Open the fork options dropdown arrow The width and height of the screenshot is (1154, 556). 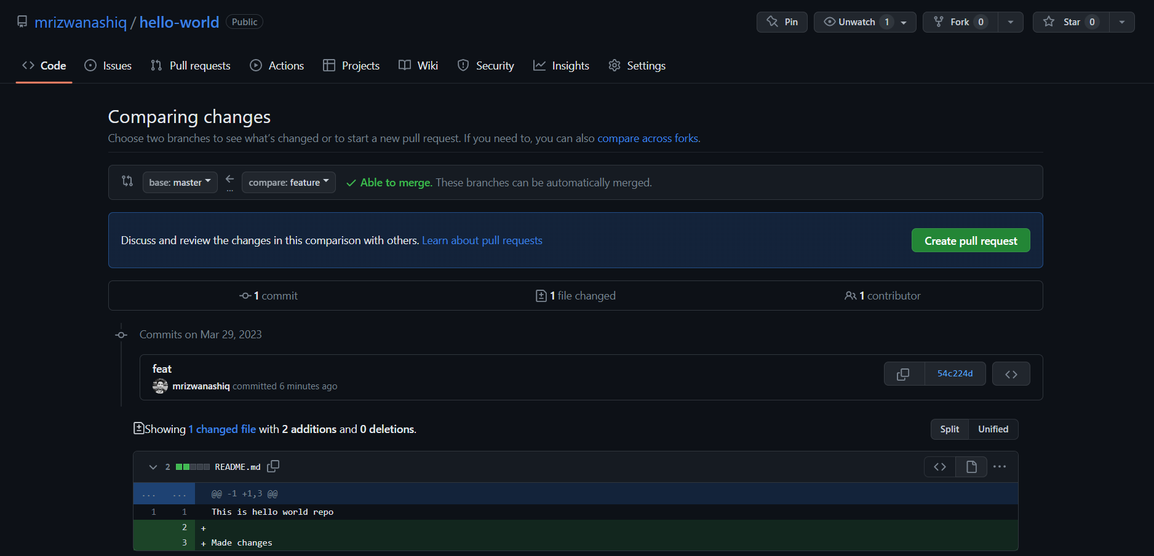coord(1011,22)
